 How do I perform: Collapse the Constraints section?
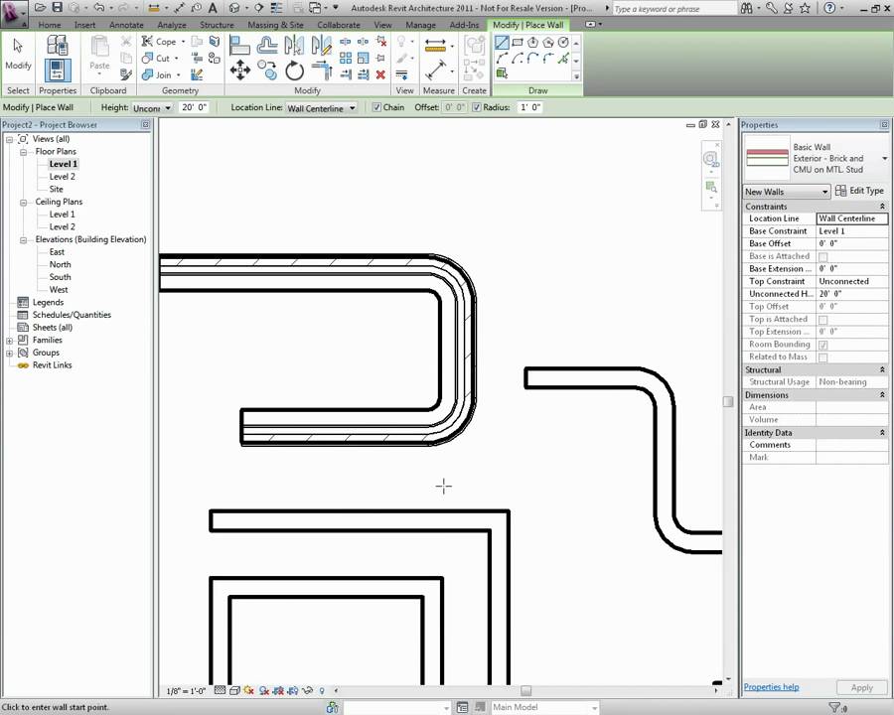pyautogui.click(x=882, y=207)
